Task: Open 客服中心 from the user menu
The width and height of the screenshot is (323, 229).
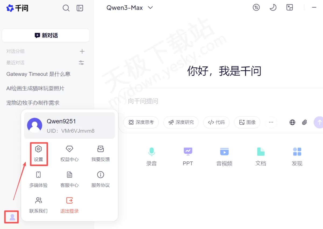Action: click(69, 179)
